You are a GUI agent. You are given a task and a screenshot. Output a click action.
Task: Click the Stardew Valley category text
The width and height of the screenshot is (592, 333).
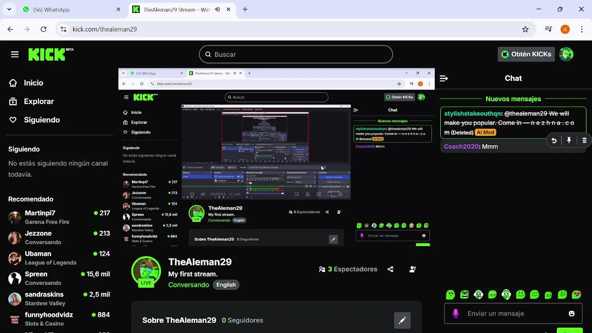click(x=45, y=303)
